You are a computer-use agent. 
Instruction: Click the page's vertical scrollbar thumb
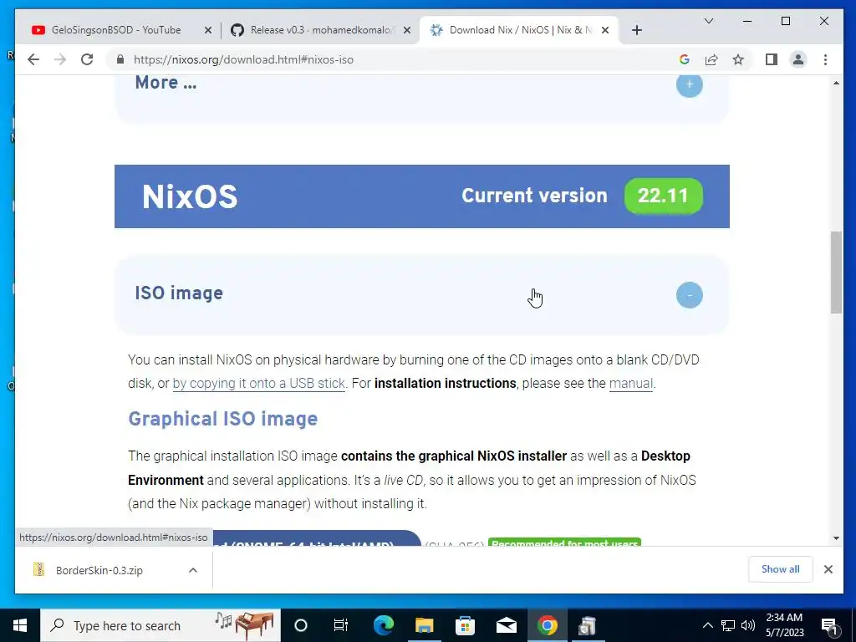836,272
